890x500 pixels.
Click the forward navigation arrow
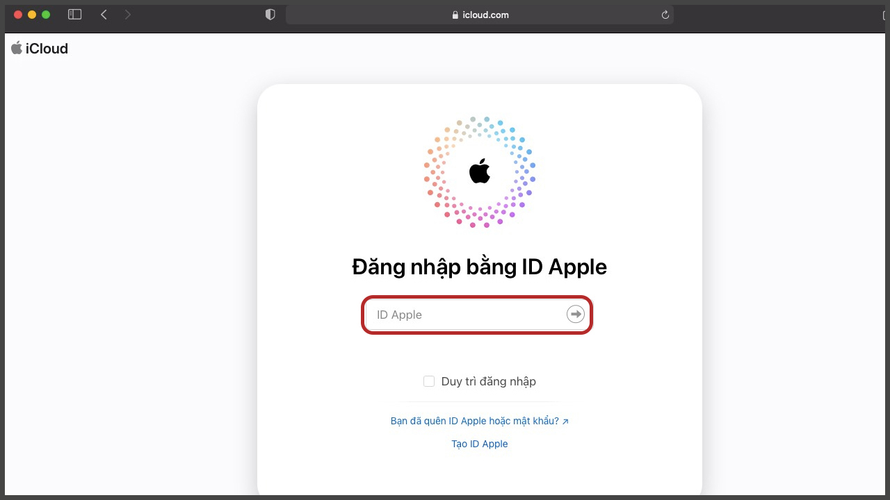(x=129, y=14)
